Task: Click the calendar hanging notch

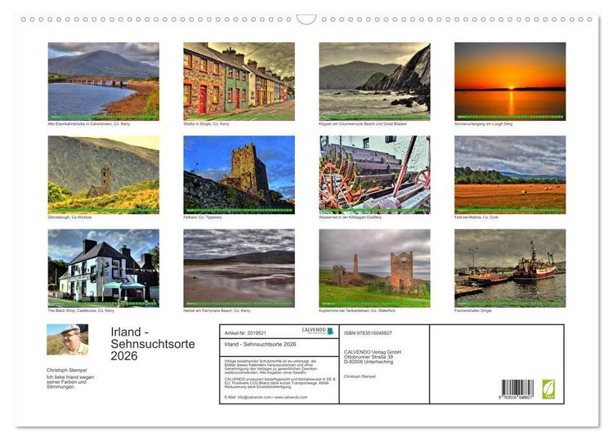Action: click(306, 19)
